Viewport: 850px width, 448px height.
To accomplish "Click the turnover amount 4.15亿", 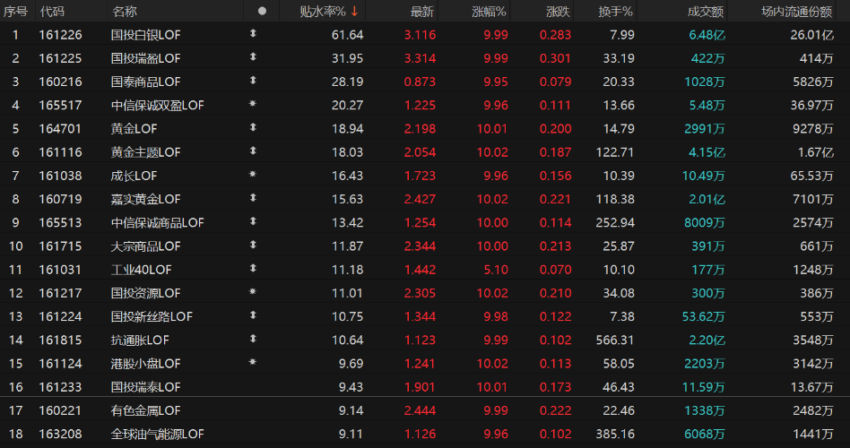I will 707,152.
